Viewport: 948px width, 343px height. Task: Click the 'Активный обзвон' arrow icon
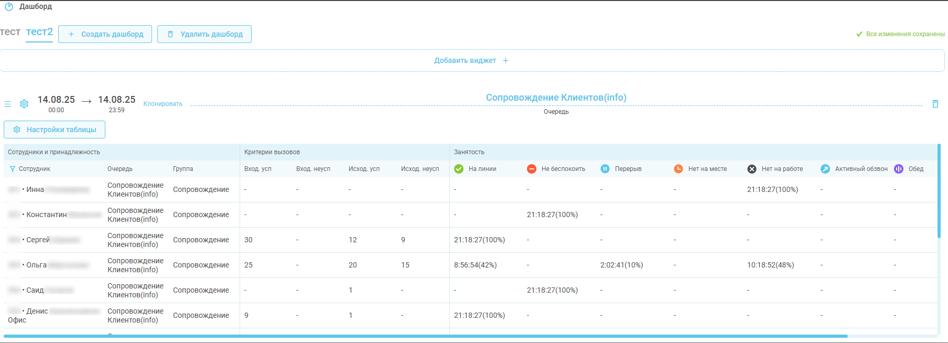point(825,169)
